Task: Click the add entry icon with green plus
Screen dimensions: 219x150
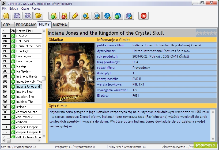Action: point(54,16)
